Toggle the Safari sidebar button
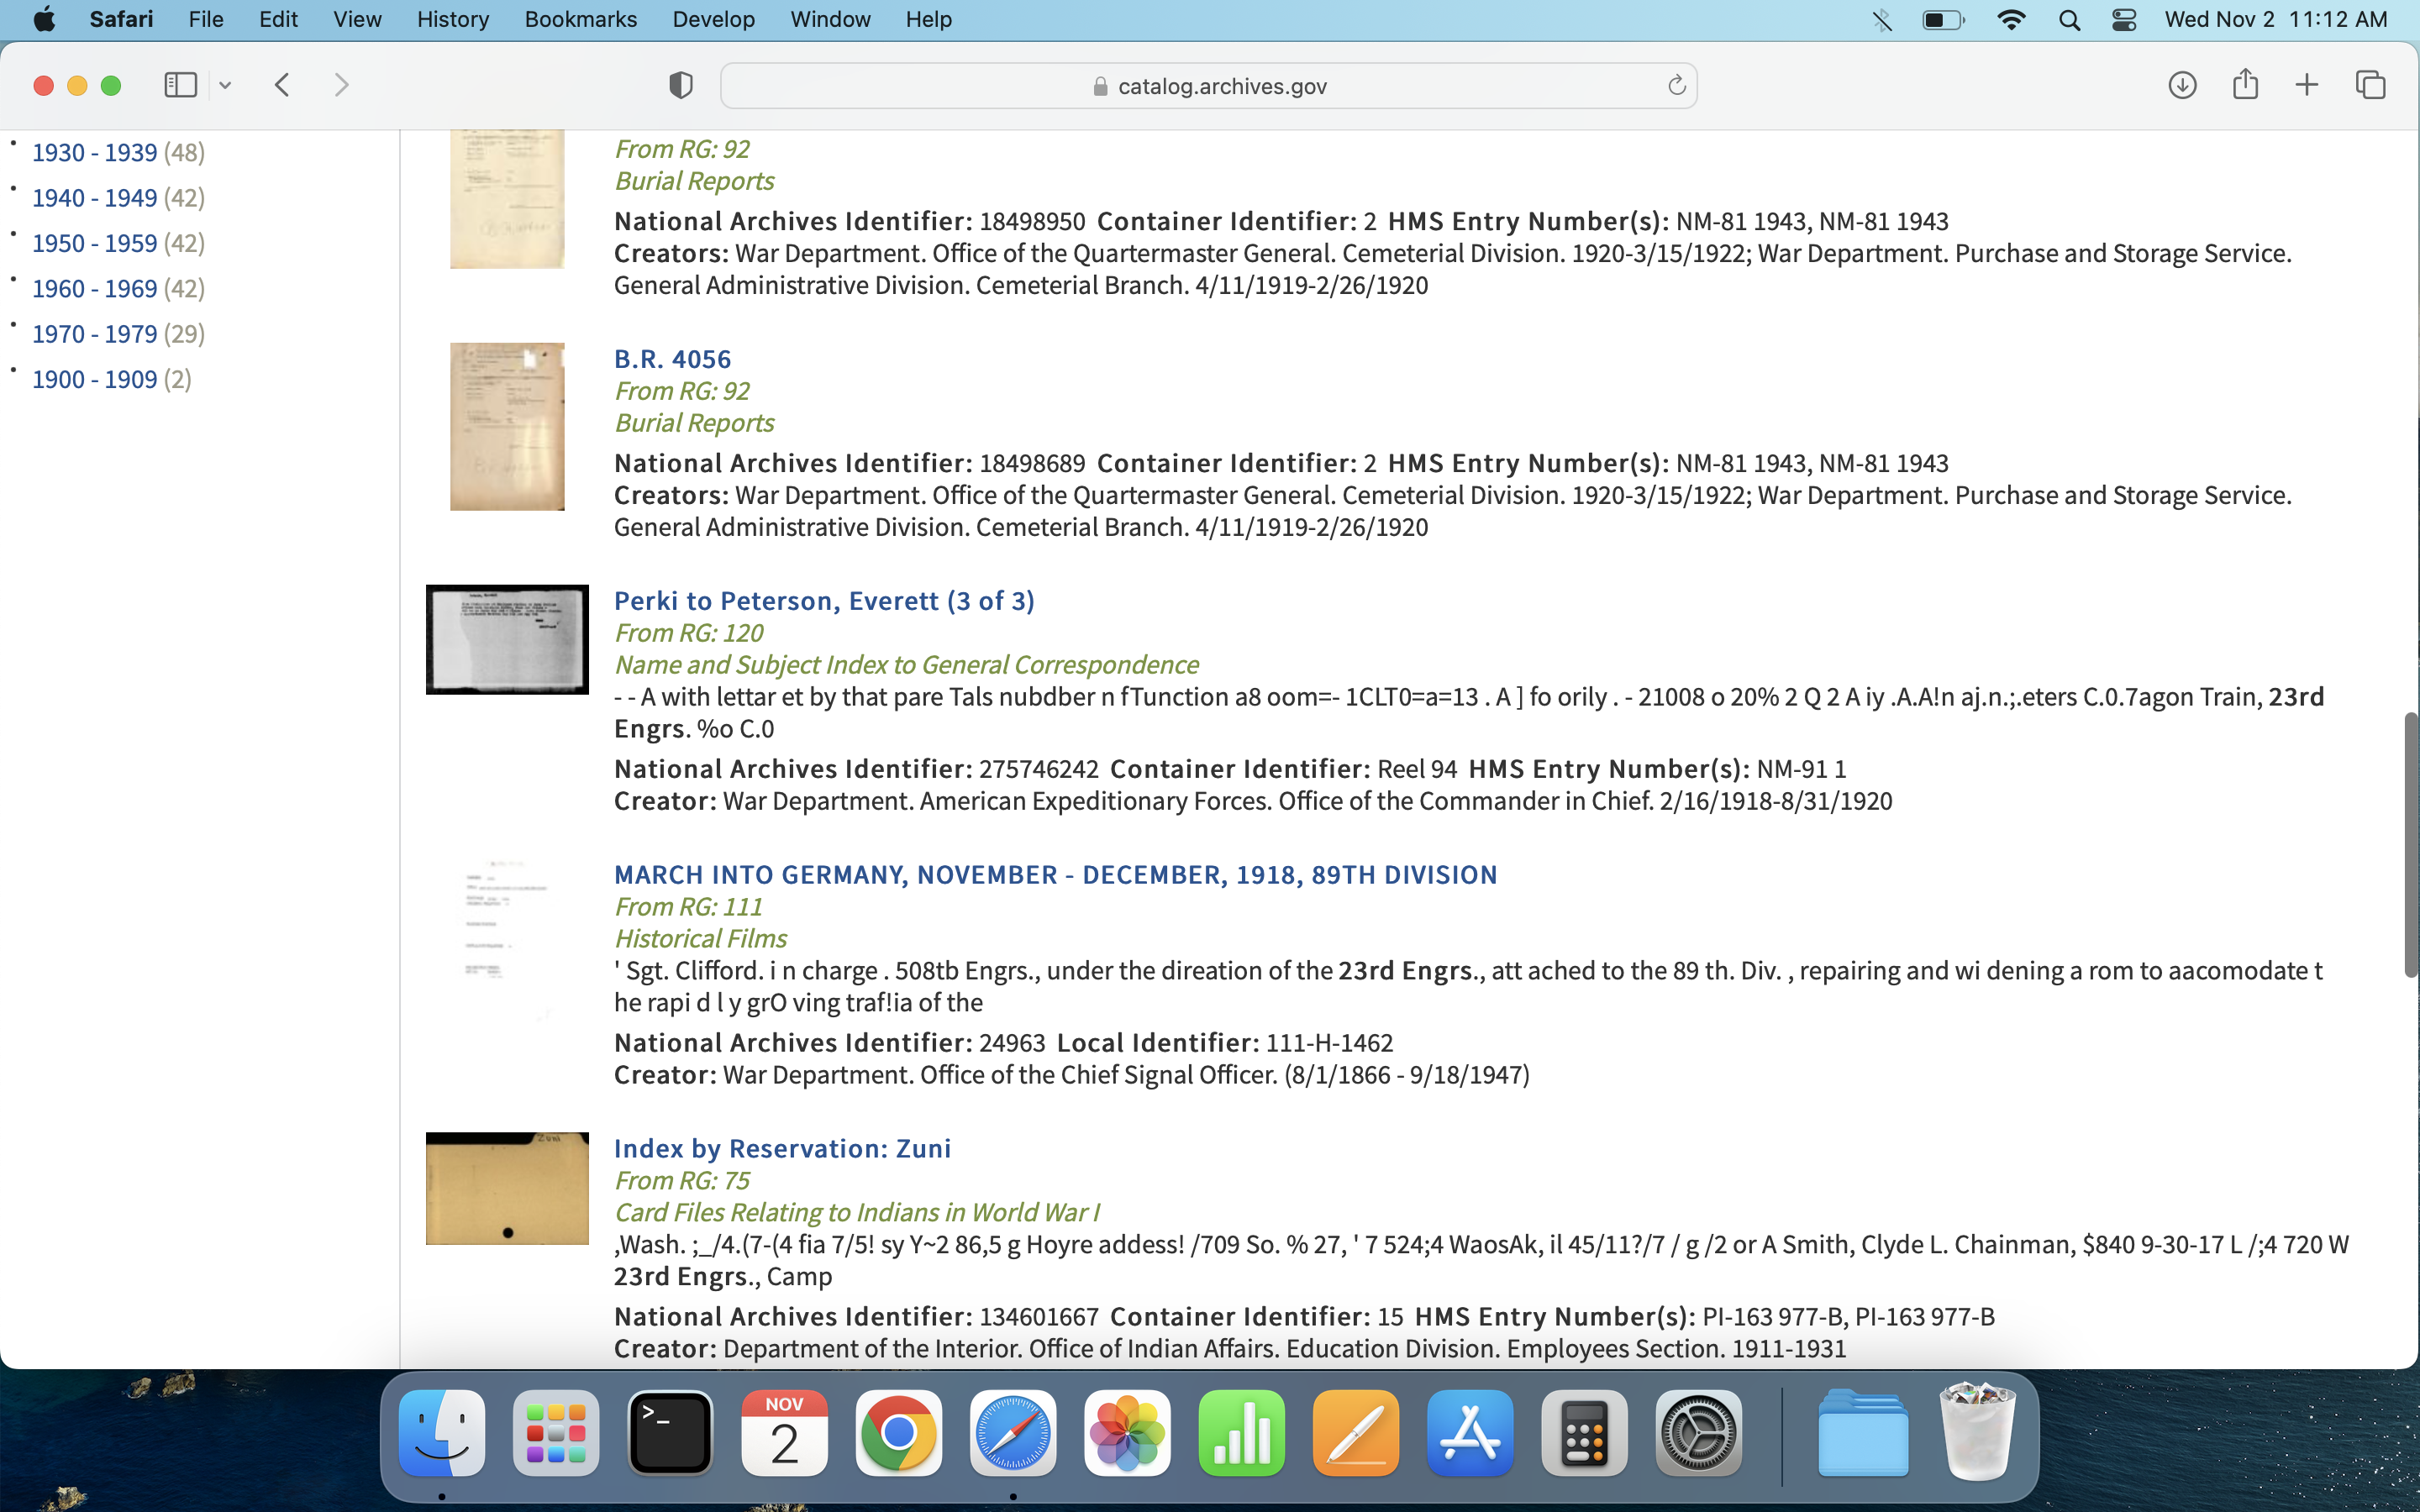The height and width of the screenshot is (1512, 2420). pyautogui.click(x=180, y=85)
